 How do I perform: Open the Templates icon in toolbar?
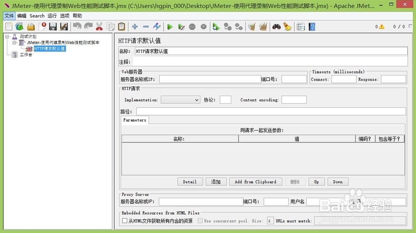(20, 27)
